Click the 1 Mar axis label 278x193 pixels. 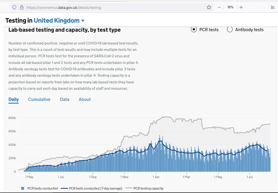(x=186, y=177)
